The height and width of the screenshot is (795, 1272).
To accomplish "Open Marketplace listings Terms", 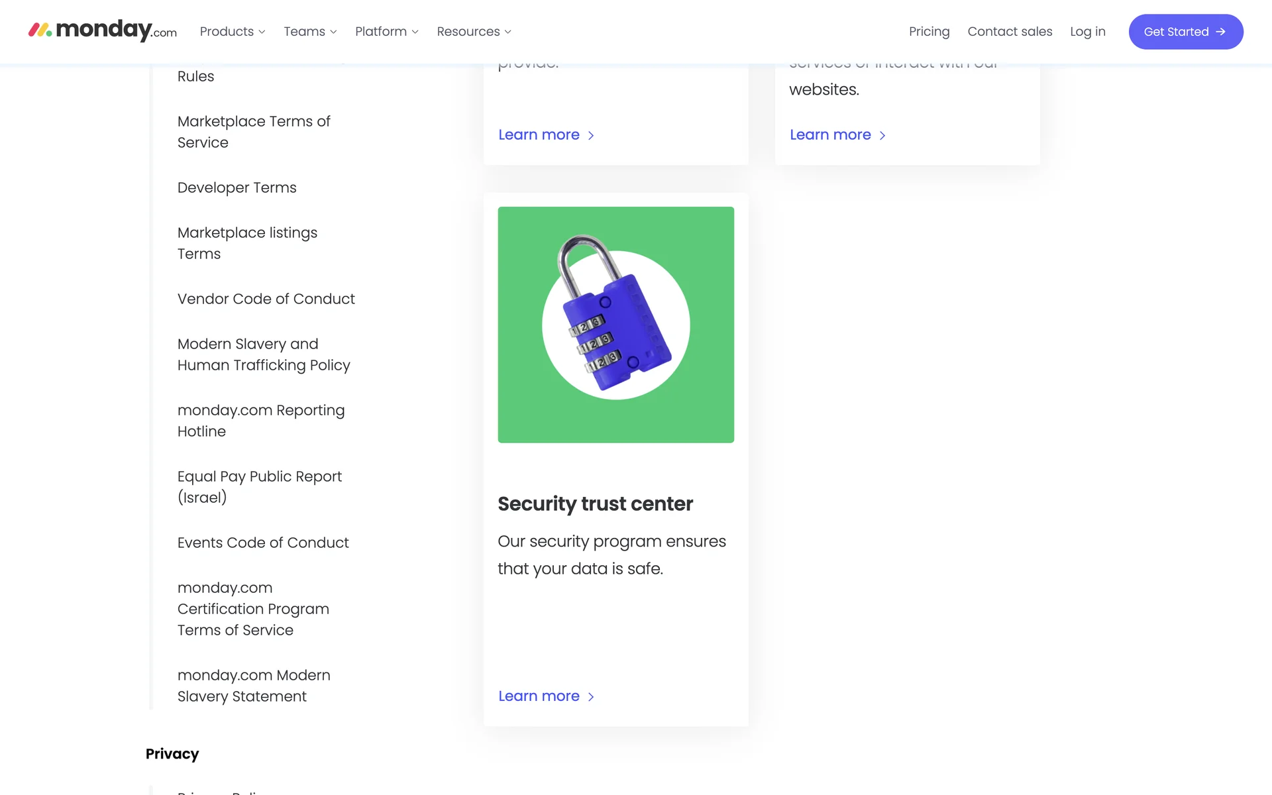I will pyautogui.click(x=247, y=243).
